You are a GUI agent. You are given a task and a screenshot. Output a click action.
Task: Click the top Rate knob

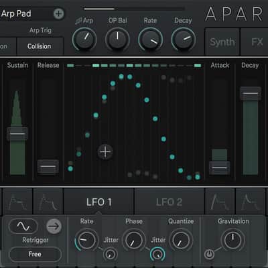150,40
